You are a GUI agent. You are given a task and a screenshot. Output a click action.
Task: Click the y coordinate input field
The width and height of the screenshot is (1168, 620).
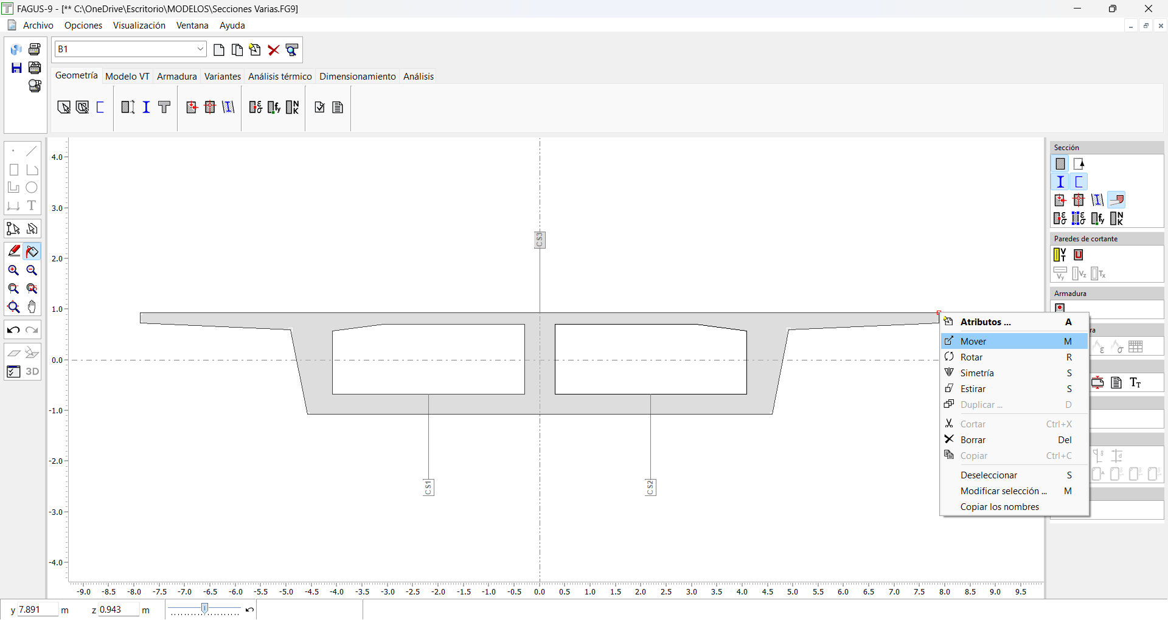36,610
